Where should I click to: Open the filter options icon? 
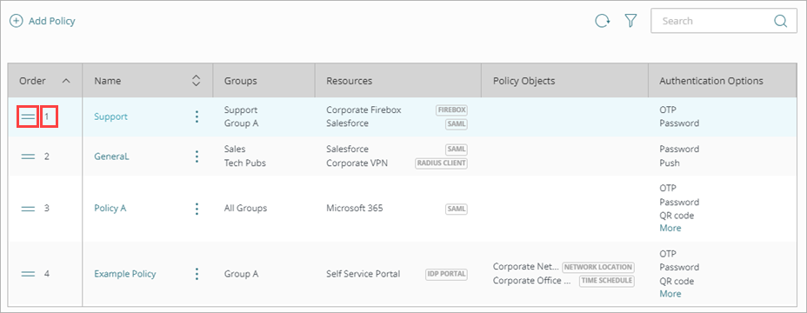coord(631,21)
